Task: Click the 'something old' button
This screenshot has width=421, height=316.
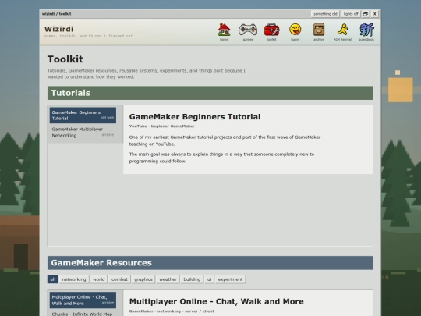Action: point(325,14)
